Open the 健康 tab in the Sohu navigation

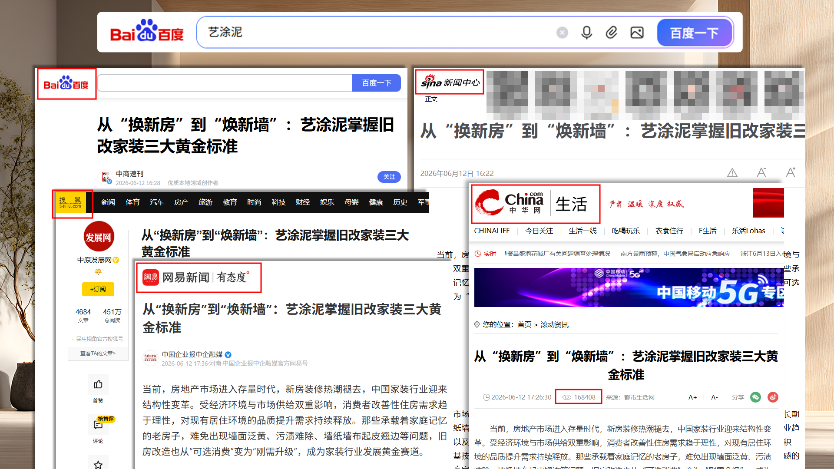click(376, 202)
